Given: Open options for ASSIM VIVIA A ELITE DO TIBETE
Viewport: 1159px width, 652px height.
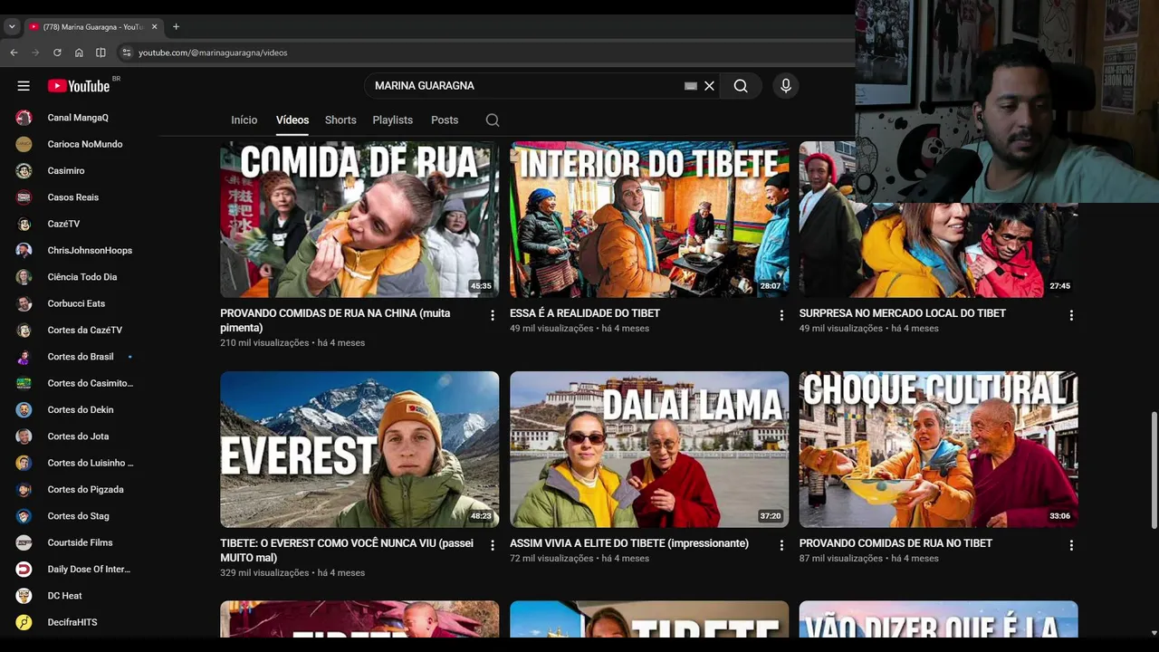Looking at the screenshot, I should click(x=781, y=545).
